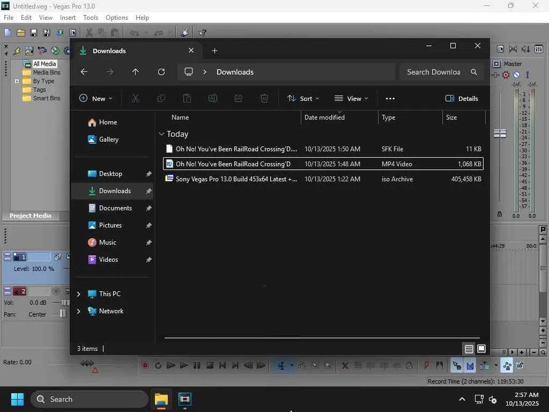The height and width of the screenshot is (412, 549).
Task: Click Capture Video icon in Project Media panel
Action: (x=42, y=51)
